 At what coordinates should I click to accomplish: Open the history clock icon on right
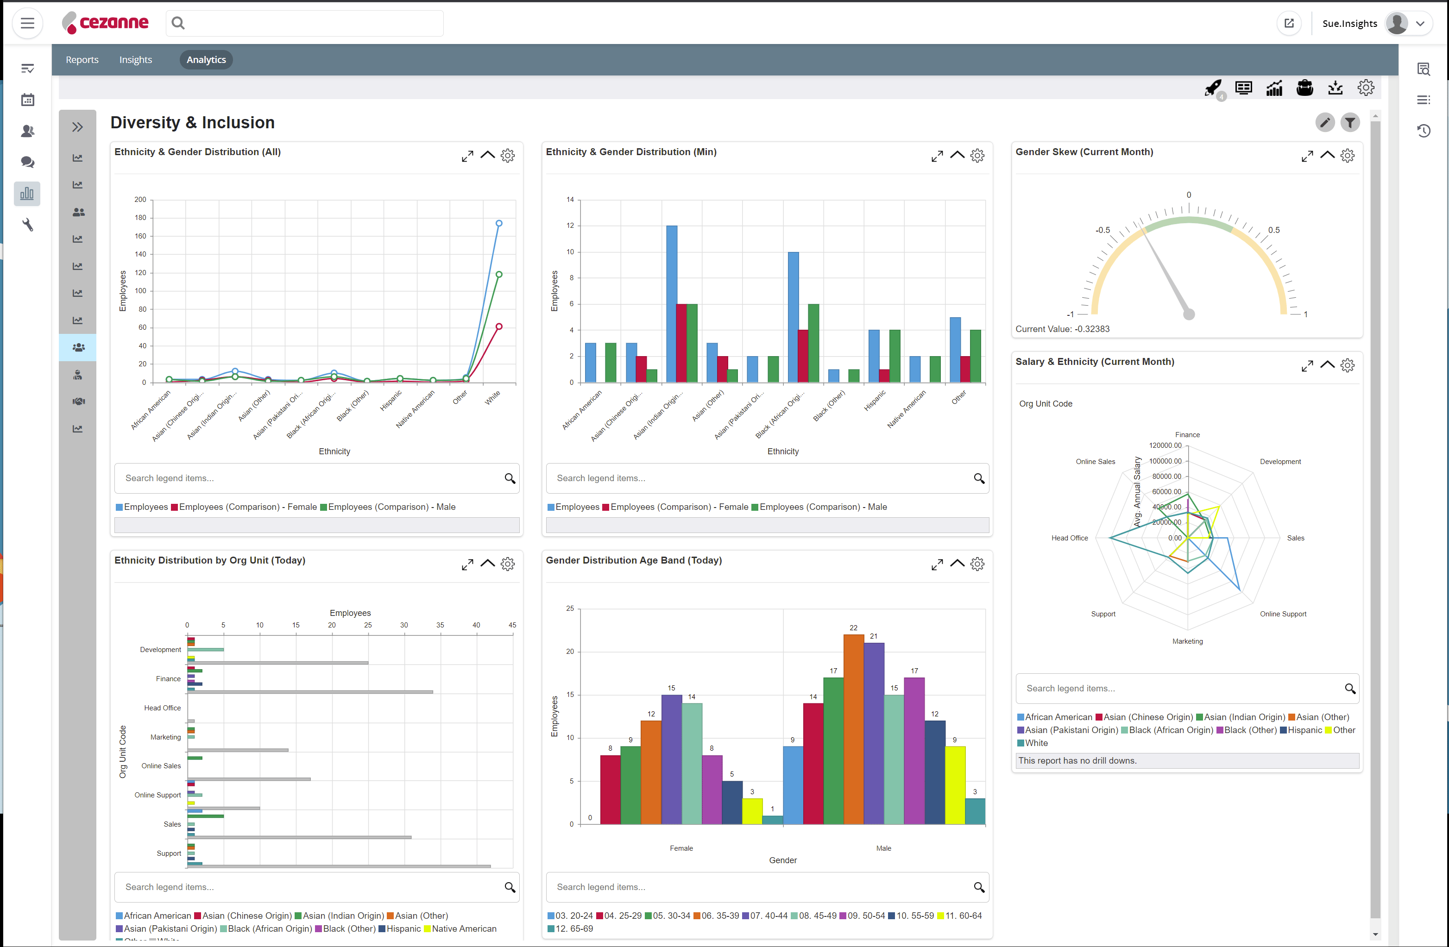click(x=1424, y=131)
